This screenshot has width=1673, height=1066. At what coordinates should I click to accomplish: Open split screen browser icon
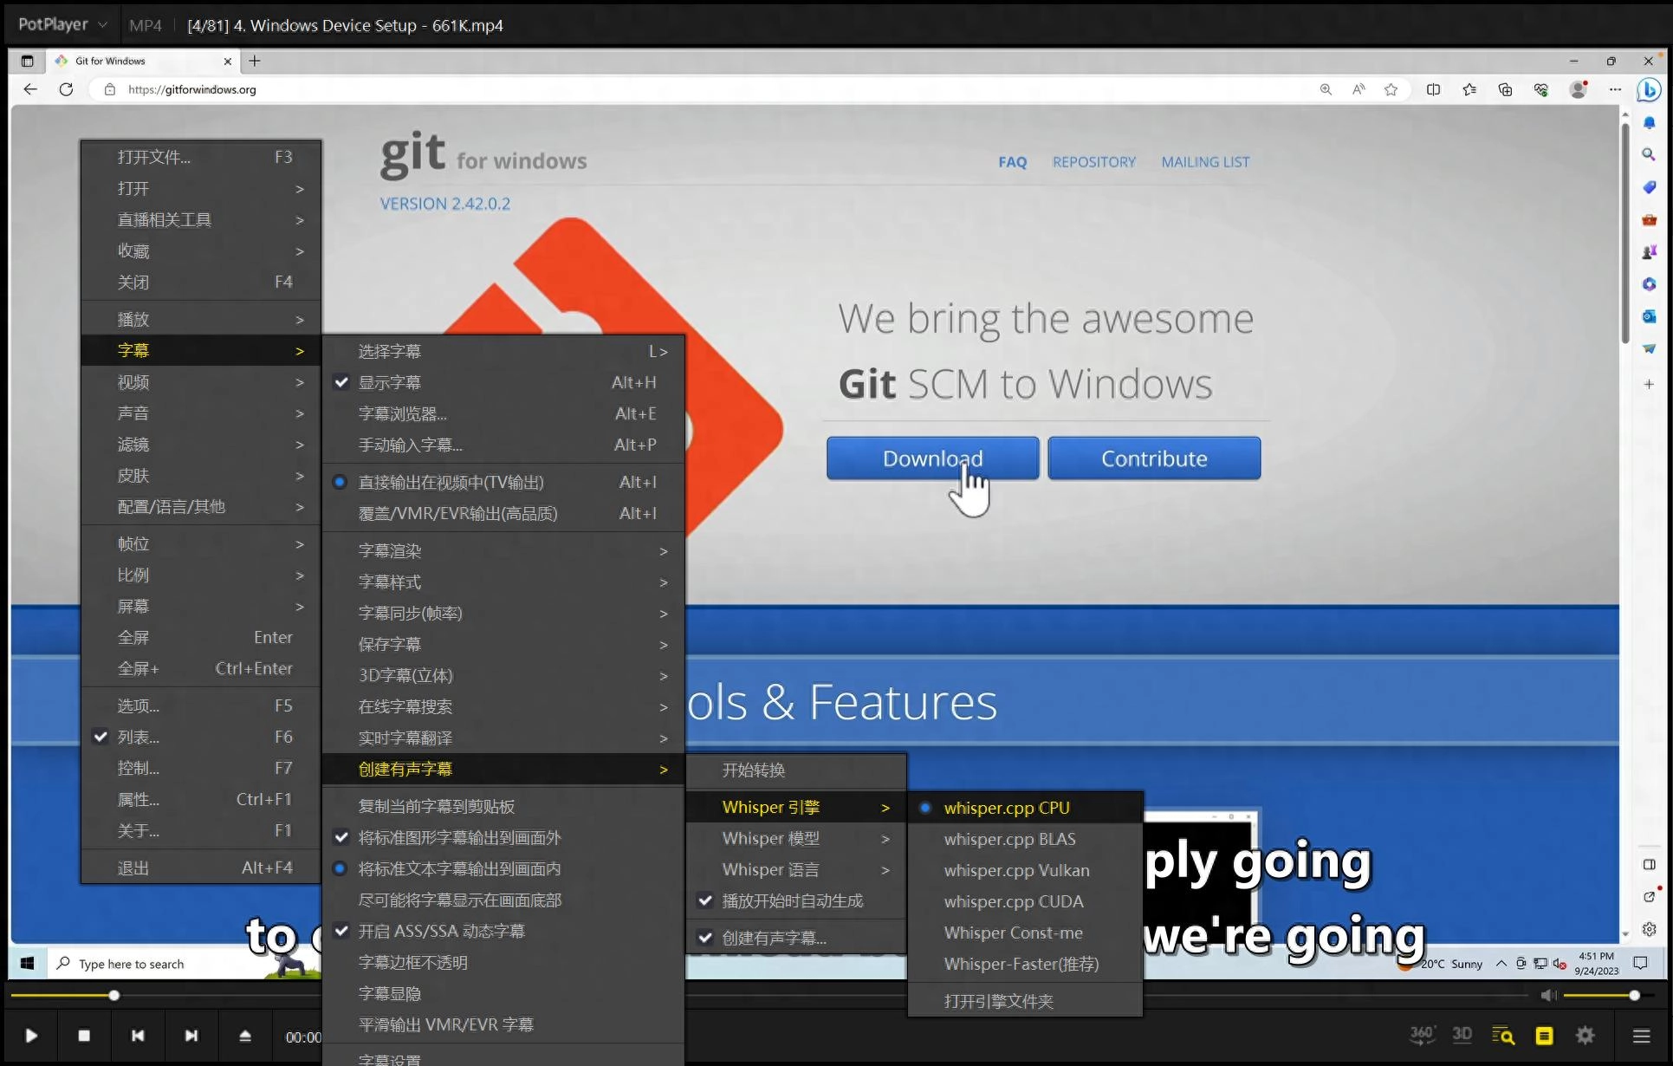[x=1433, y=89]
